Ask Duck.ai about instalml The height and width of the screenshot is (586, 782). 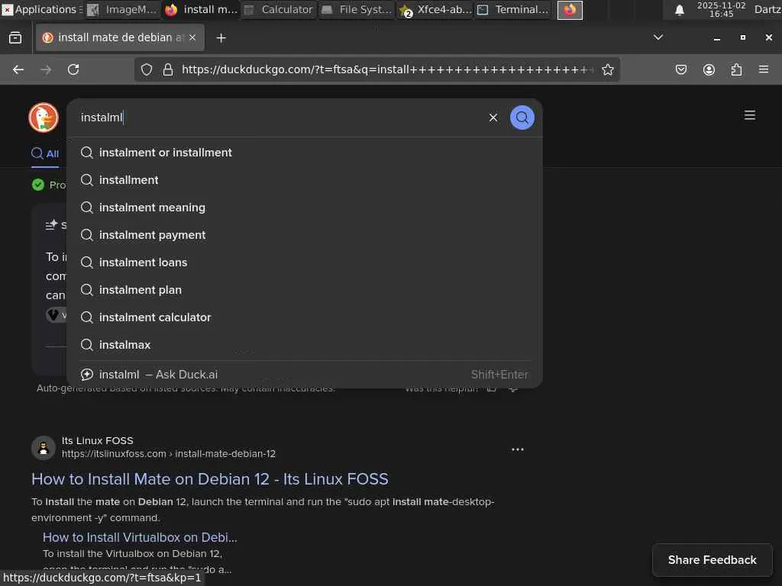click(304, 374)
